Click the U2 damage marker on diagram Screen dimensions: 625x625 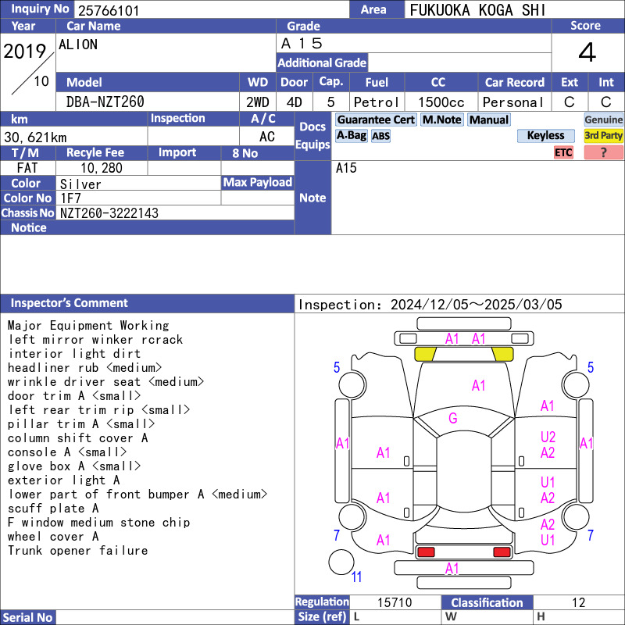tap(548, 437)
